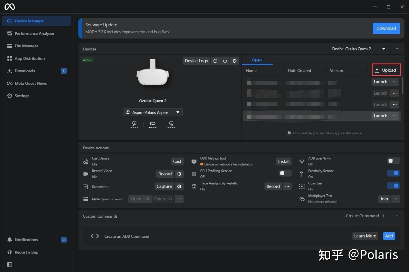Expand the Aspire Polaris Aspire account dropdown

178,112
